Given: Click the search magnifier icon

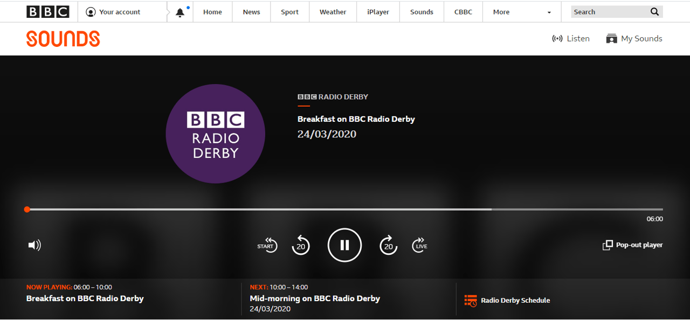Looking at the screenshot, I should pyautogui.click(x=654, y=12).
